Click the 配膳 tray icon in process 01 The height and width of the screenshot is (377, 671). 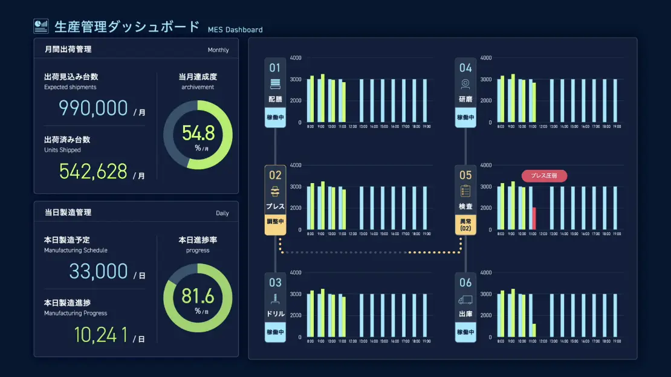pyautogui.click(x=275, y=84)
